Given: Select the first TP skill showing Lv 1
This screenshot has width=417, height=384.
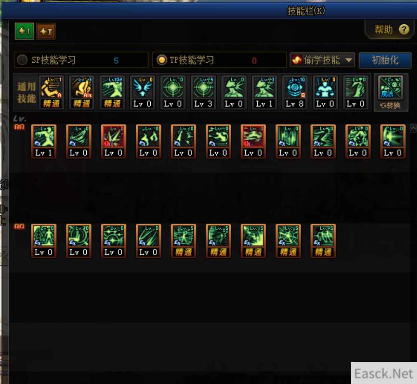Looking at the screenshot, I should [44, 141].
